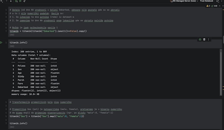Image resolution: width=224 pixels, height=130 pixels.
Task: Open notebook in browser icon
Action: [x=217, y=1]
